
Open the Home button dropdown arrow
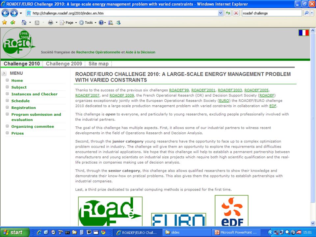tap(30, 22)
